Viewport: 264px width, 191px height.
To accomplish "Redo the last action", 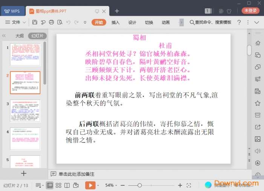I will tap(77, 22).
